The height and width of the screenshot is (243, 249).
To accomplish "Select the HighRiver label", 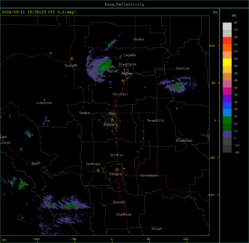I will pyautogui.click(x=124, y=214).
